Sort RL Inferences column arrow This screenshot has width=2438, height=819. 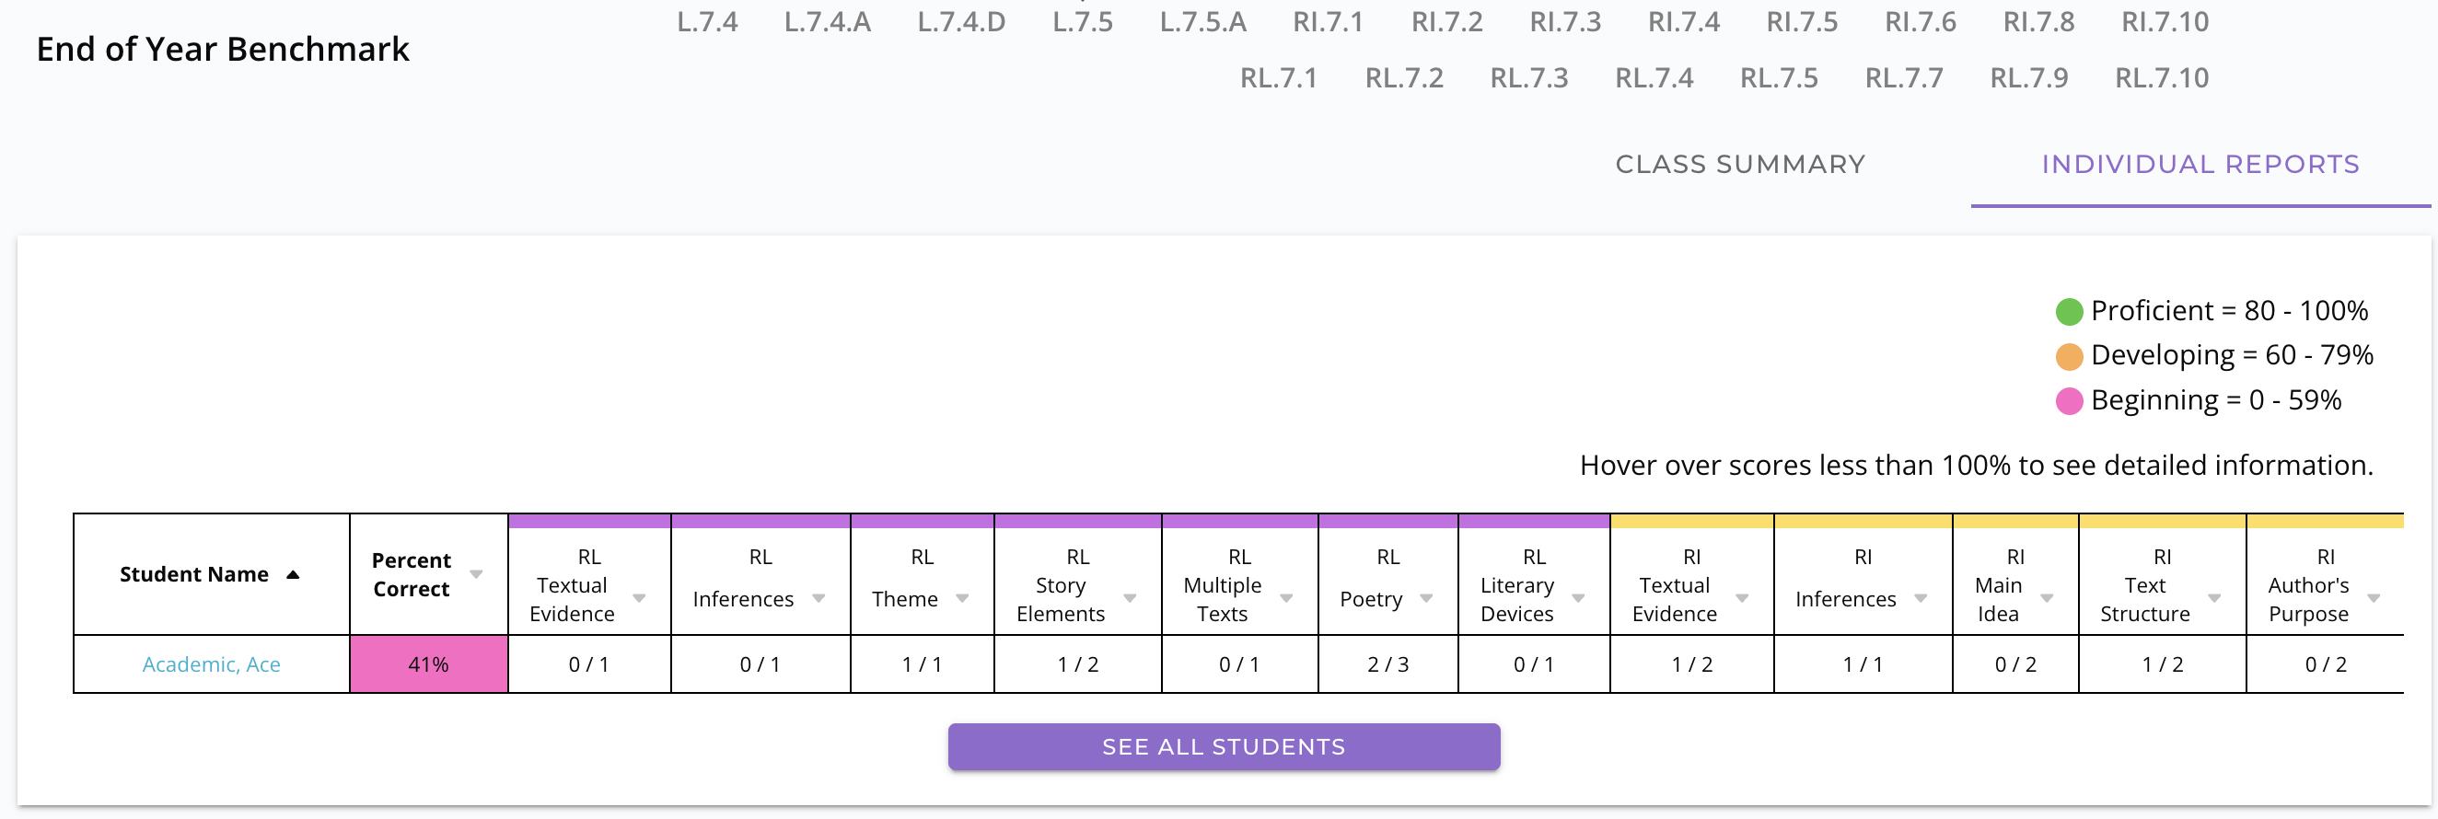point(818,599)
